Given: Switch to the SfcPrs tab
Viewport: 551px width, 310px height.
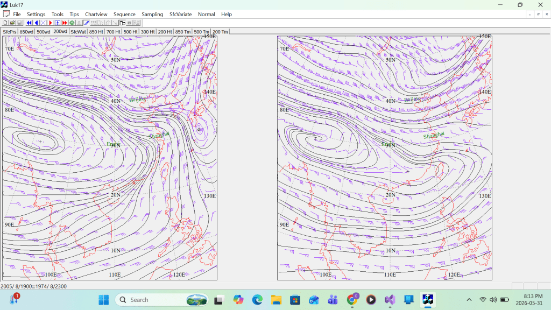Looking at the screenshot, I should pyautogui.click(x=10, y=32).
